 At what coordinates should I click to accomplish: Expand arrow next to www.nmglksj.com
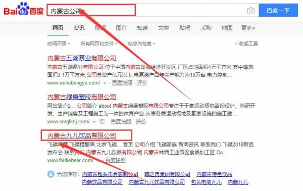(94, 122)
